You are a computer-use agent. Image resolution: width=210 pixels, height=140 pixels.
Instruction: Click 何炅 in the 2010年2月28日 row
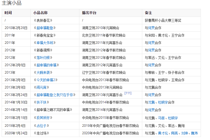pyautogui.click(x=151, y=28)
